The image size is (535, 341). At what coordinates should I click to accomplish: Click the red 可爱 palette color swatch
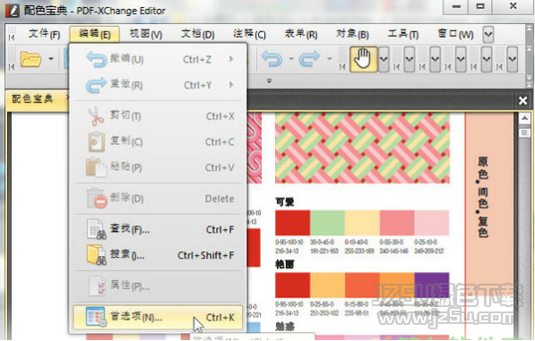[x=293, y=223]
